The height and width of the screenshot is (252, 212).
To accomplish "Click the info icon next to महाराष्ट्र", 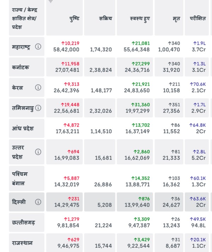I will point(38,46).
